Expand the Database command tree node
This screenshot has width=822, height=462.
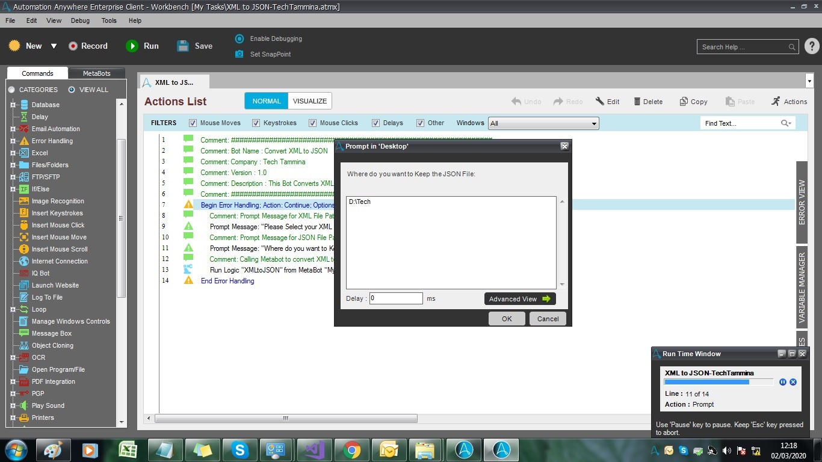tap(13, 105)
